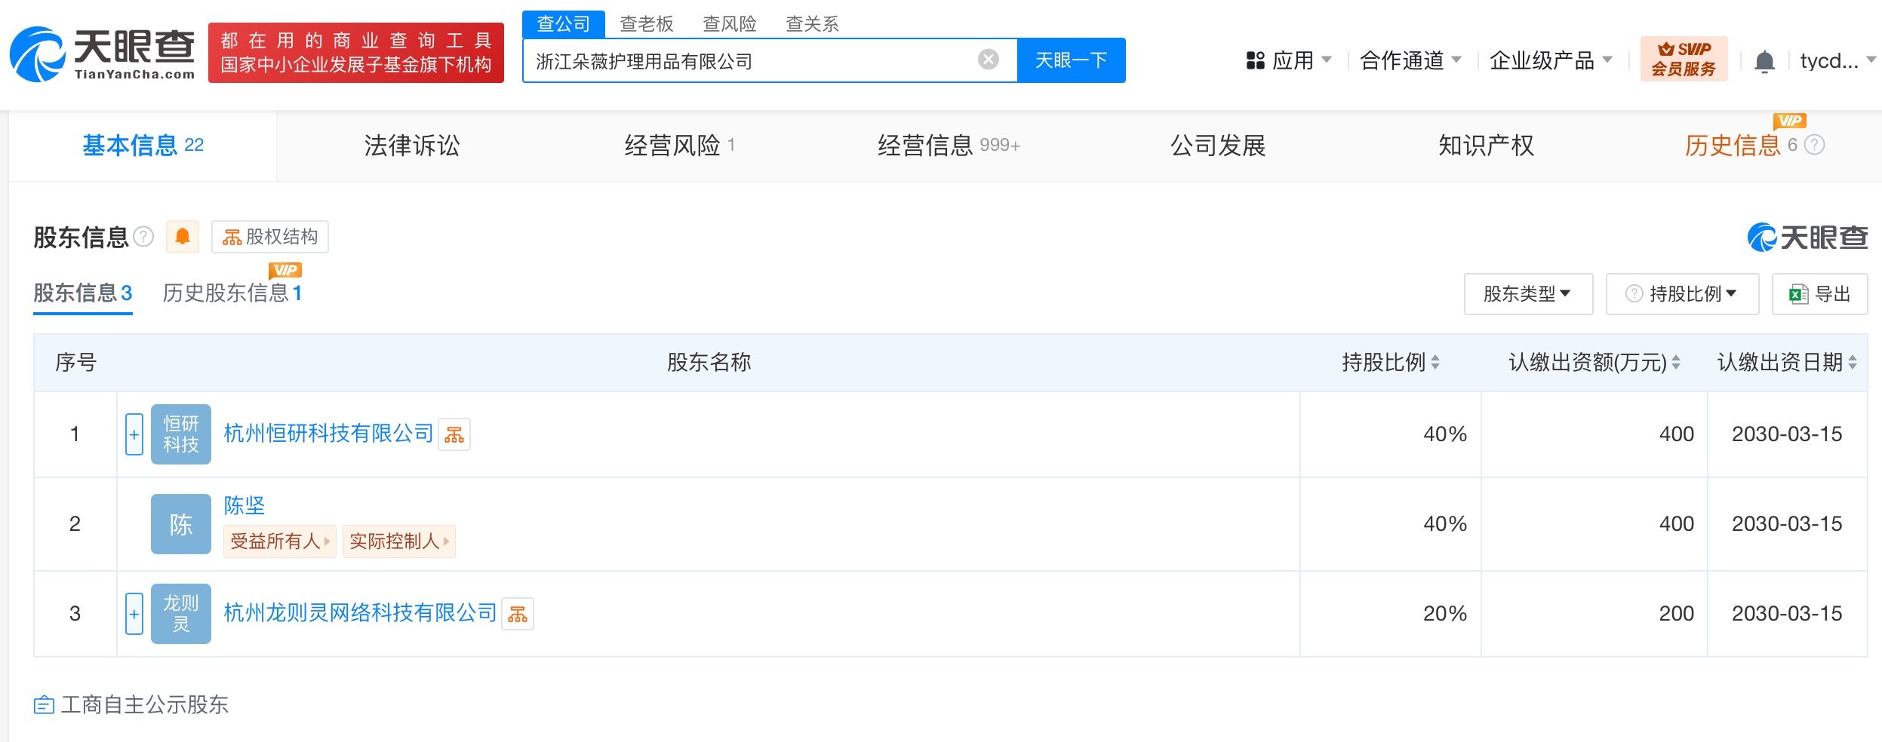This screenshot has width=1882, height=742.
Task: Click the 陈 avatar thumbnail
Action: (181, 524)
